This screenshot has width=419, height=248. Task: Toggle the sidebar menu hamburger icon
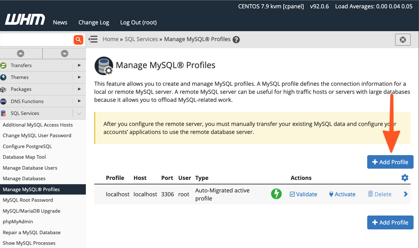[x=93, y=39]
